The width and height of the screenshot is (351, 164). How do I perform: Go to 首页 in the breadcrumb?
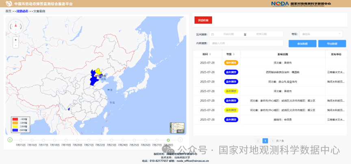(x=8, y=11)
